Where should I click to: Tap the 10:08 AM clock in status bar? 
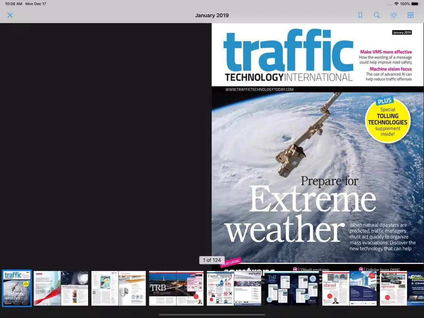tap(13, 4)
